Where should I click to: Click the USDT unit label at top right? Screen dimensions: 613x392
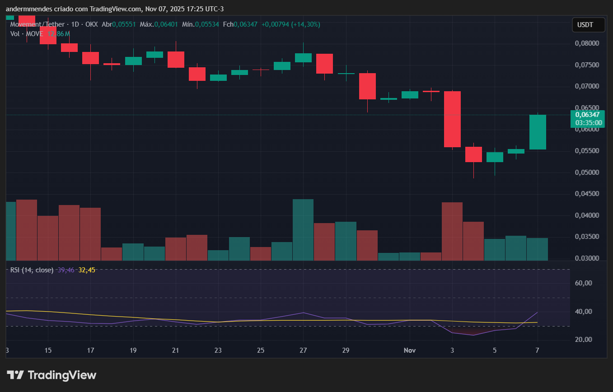pos(588,25)
